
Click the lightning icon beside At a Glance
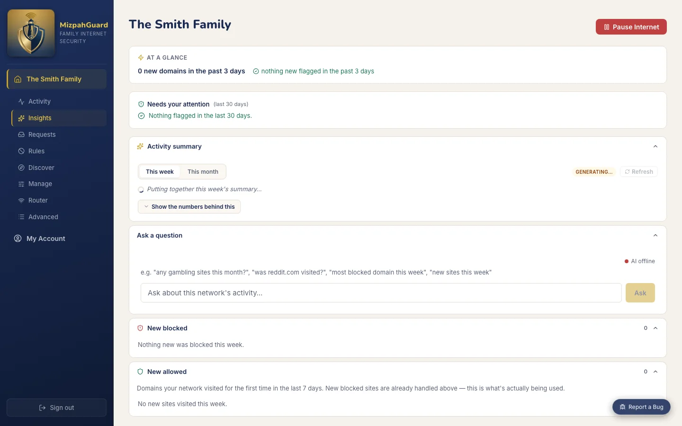point(141,58)
